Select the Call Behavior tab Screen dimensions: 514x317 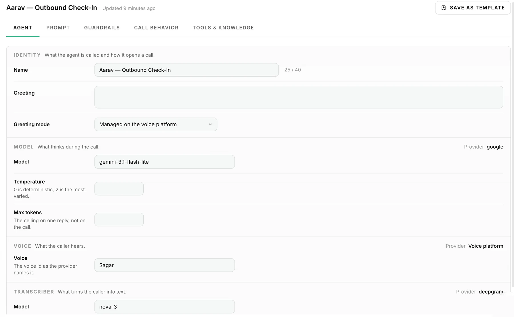(x=156, y=28)
